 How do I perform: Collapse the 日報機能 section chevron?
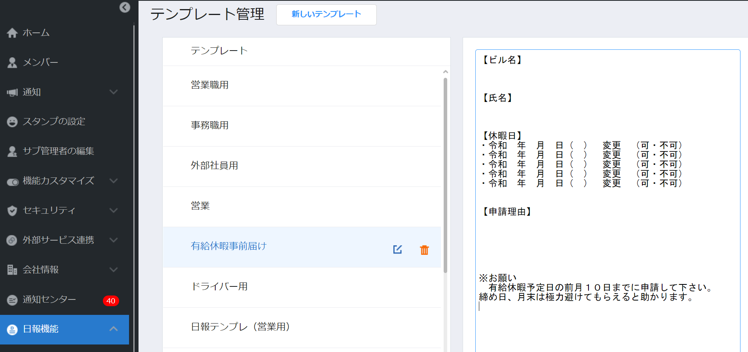pyautogui.click(x=114, y=329)
